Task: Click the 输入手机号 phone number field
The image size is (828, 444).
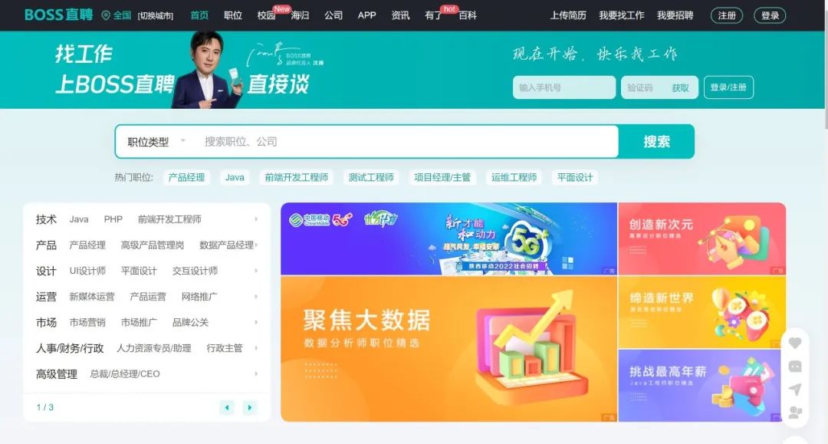Action: pyautogui.click(x=564, y=87)
